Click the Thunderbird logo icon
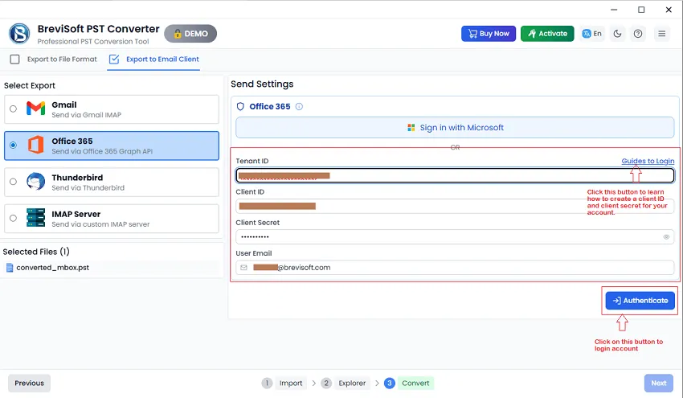Image resolution: width=683 pixels, height=398 pixels. 35,182
